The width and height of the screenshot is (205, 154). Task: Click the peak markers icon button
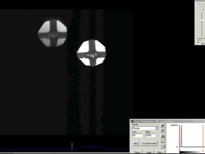click(x=135, y=143)
